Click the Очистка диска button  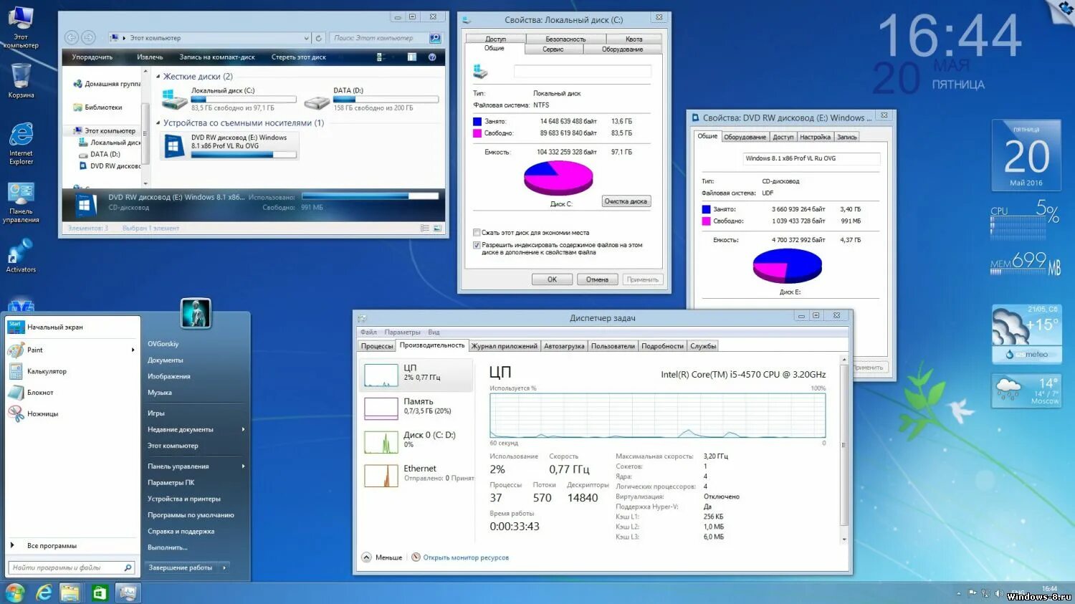[626, 201]
